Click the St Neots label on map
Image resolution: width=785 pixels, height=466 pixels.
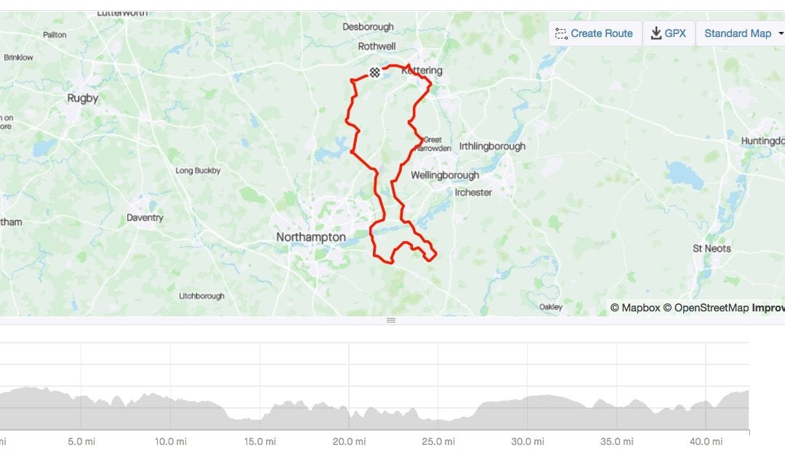712,248
